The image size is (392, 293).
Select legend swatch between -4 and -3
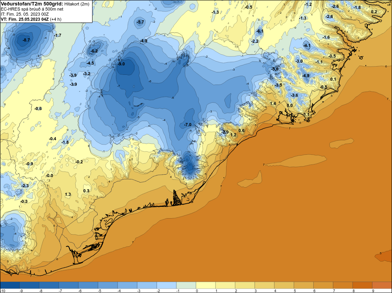point(127,285)
